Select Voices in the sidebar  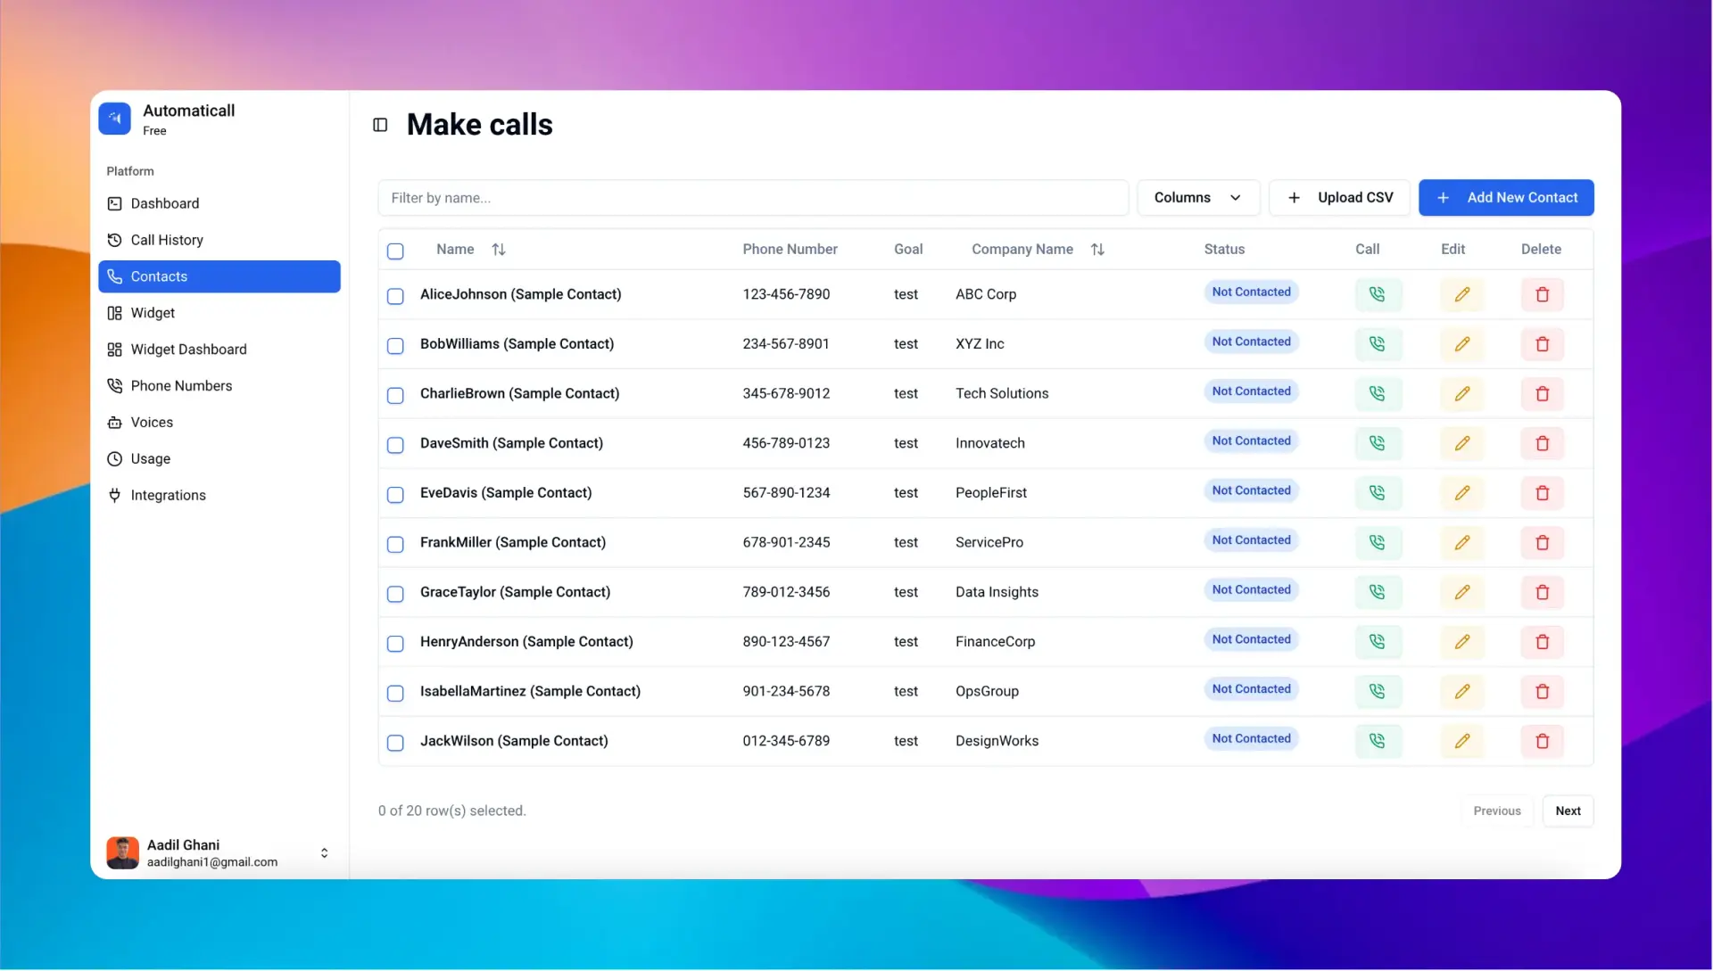[x=152, y=422]
